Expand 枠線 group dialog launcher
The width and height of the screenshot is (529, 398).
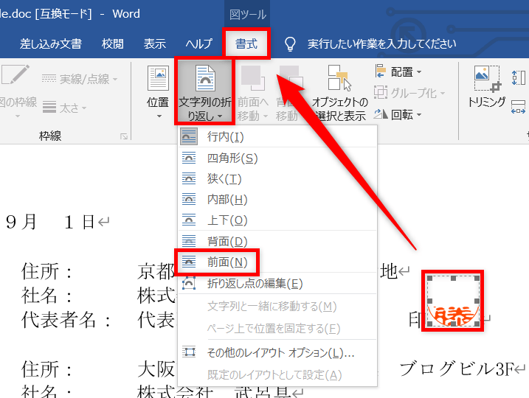[123, 136]
